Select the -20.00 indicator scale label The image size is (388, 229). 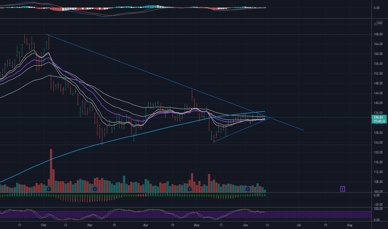pyautogui.click(x=378, y=204)
